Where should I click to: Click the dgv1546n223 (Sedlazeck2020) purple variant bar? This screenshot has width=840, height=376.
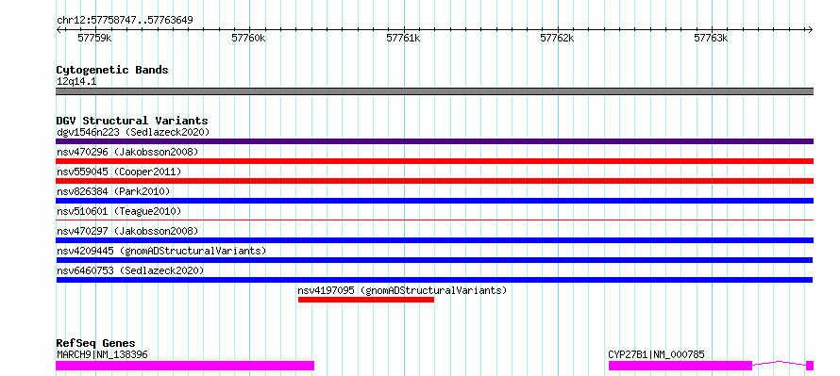(x=434, y=141)
